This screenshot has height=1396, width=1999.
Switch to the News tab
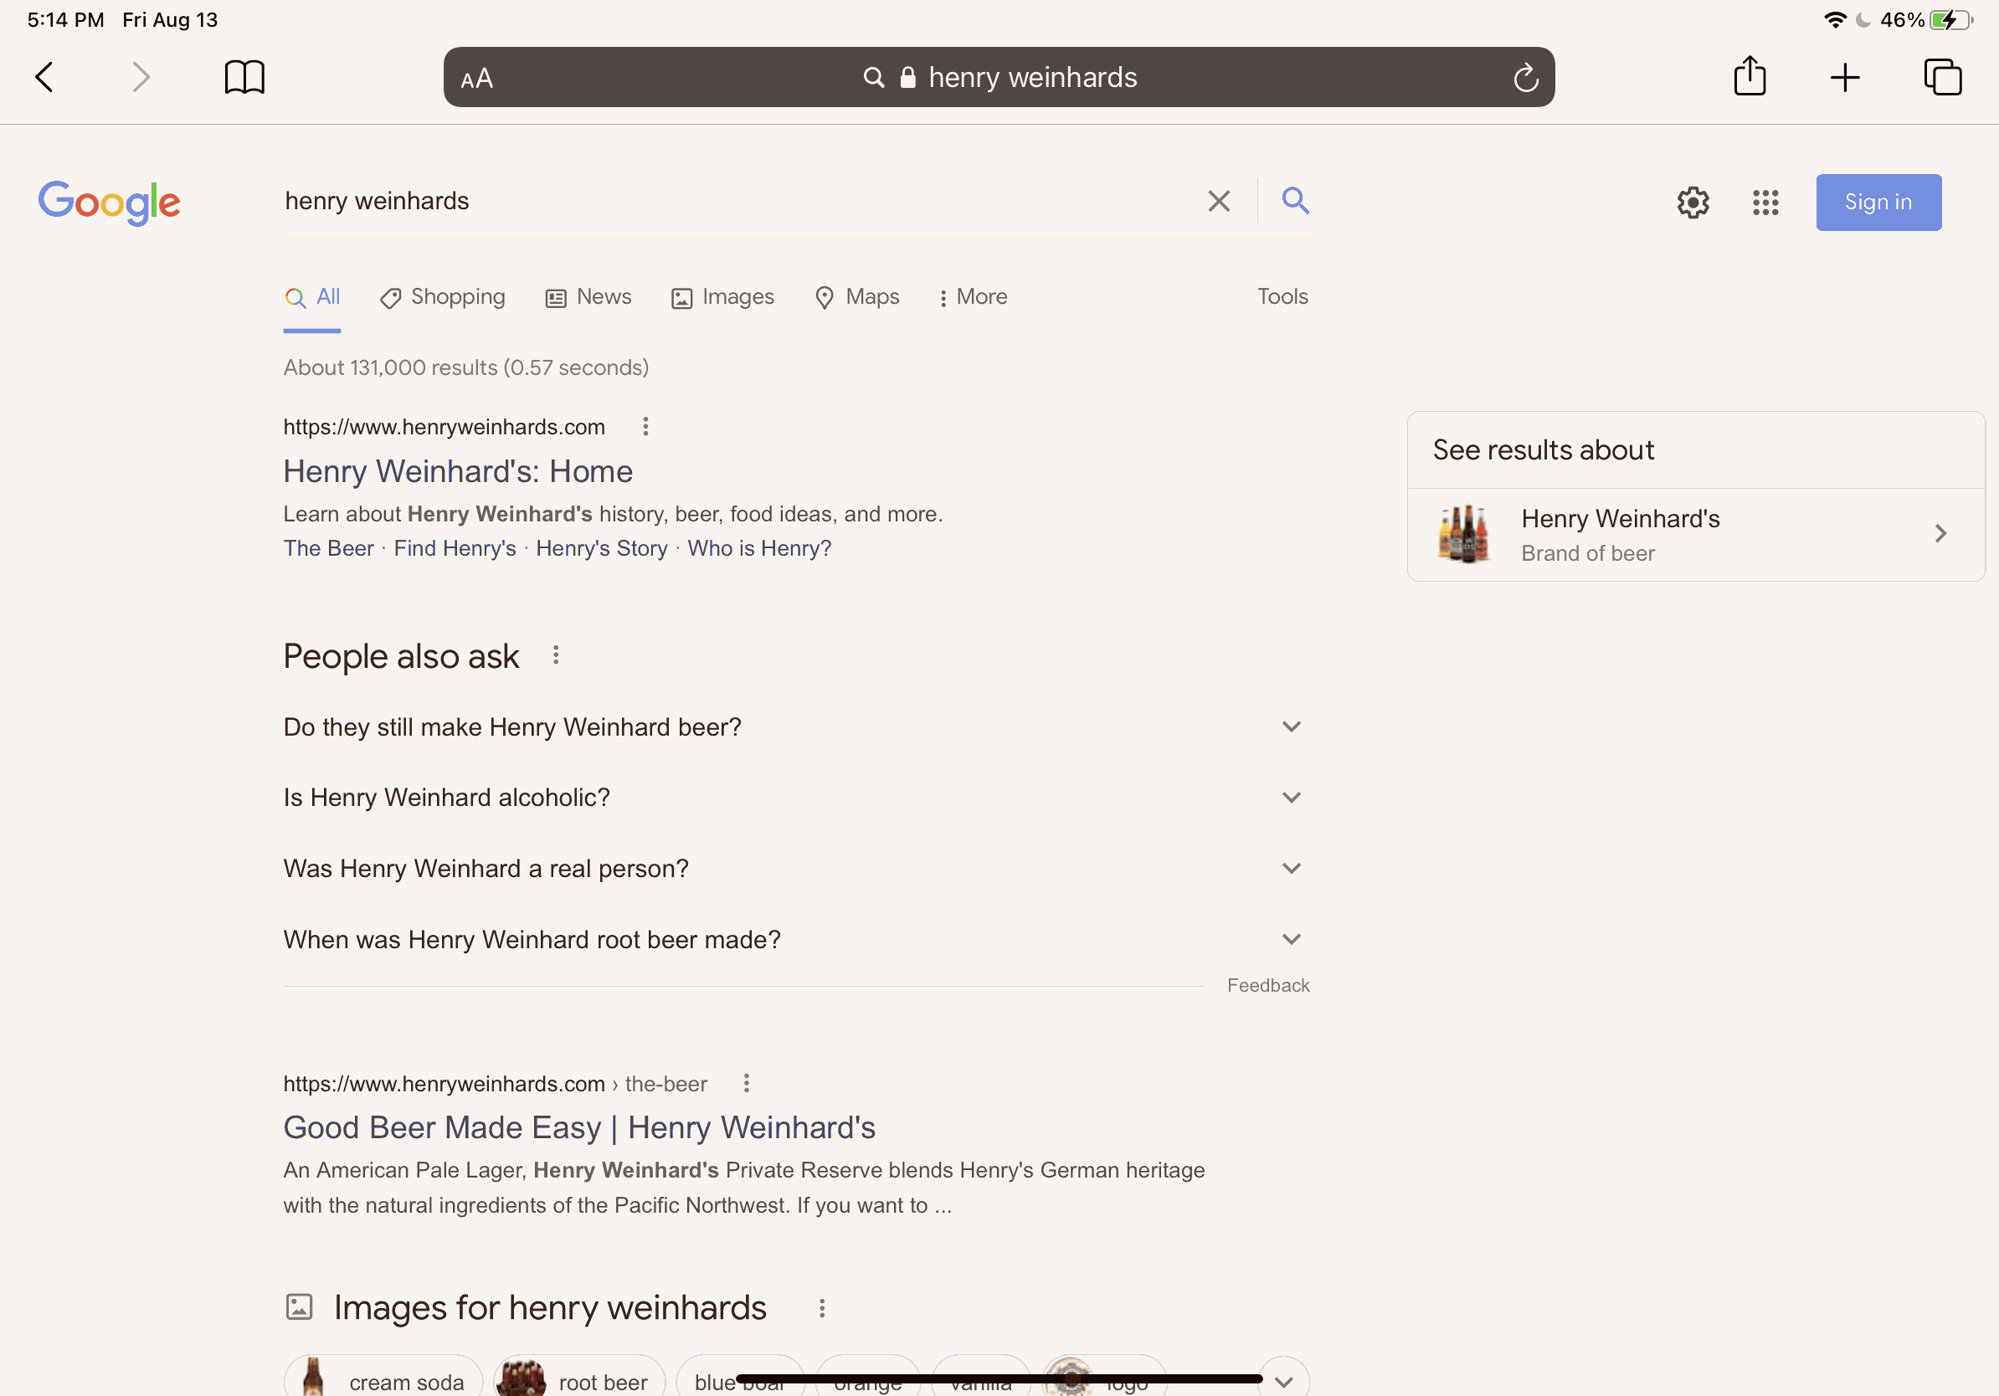coord(588,298)
